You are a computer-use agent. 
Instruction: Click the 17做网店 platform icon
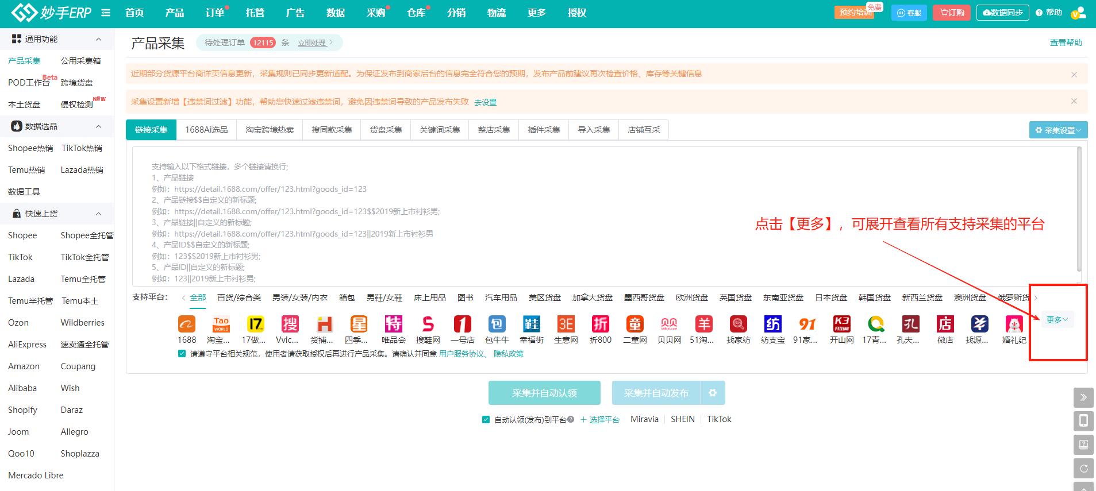(x=255, y=324)
